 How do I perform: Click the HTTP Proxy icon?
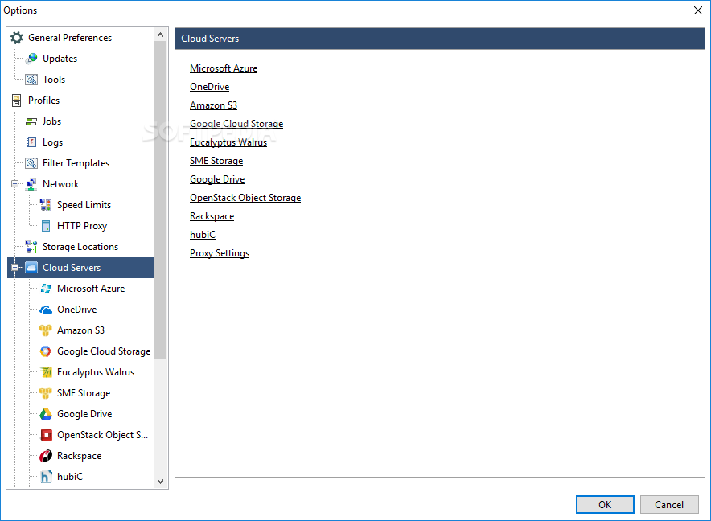[46, 226]
